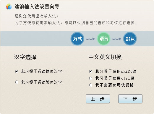Screen dimensions: 154x114
Task: Click the 中文英文切换 section heading
Action: (105, 57)
